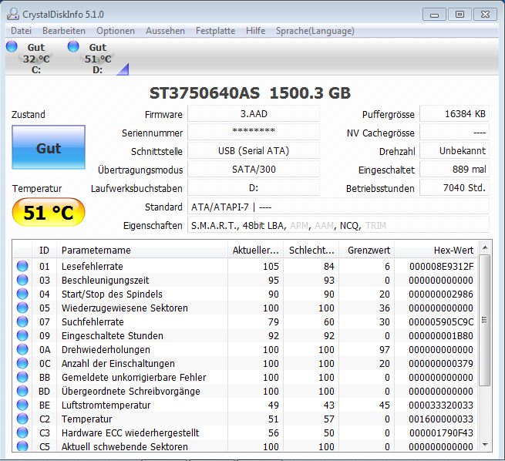
Task: Click the Schlecht... column header
Action: click(x=311, y=250)
